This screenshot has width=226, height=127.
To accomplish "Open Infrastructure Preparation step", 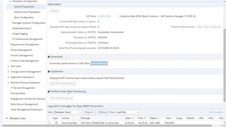I will (x=27, y=12).
